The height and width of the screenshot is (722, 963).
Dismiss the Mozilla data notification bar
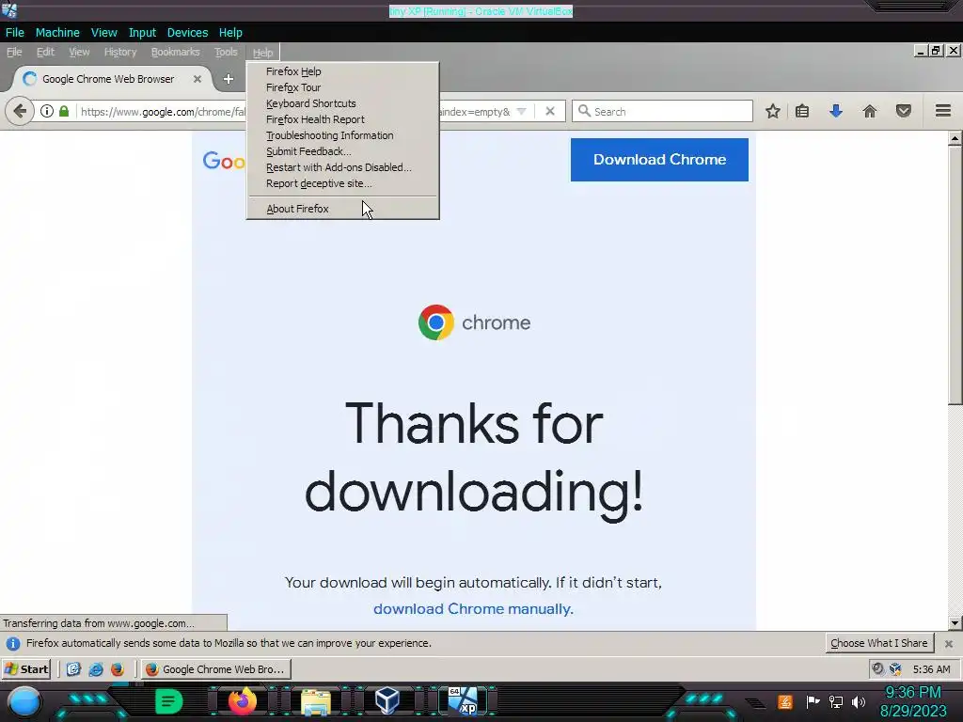(949, 643)
